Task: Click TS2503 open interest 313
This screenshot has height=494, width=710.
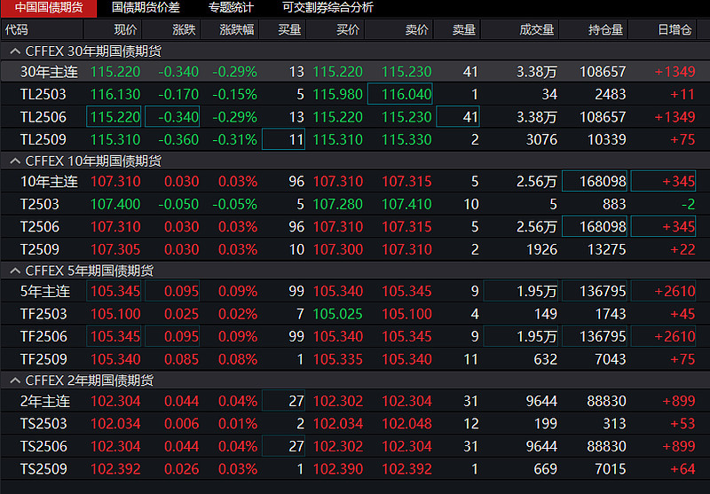Action: coord(614,423)
